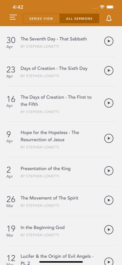The image size is (122, 265).
Task: Open Hope for the Hopeless sermon title
Action: tap(50, 136)
